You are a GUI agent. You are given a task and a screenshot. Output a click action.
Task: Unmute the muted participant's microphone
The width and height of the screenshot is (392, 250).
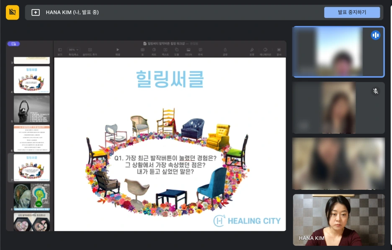click(x=376, y=91)
